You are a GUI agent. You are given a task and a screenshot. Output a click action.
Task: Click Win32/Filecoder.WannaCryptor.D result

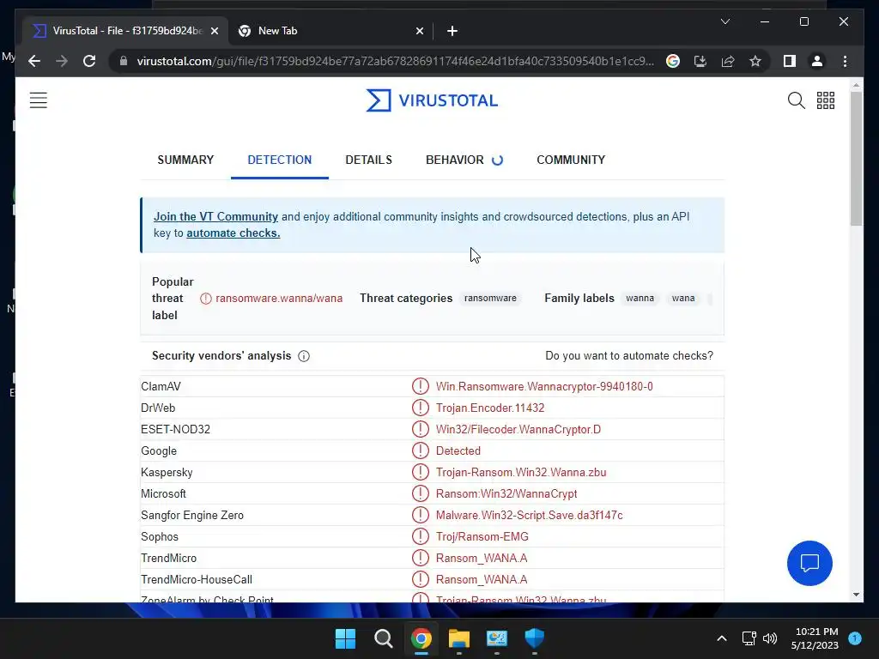[518, 429]
